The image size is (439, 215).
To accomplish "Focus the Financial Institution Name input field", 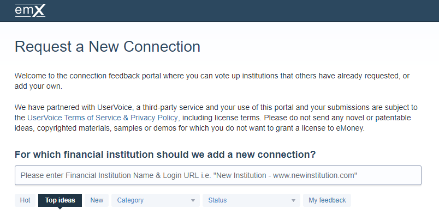I will point(218,175).
